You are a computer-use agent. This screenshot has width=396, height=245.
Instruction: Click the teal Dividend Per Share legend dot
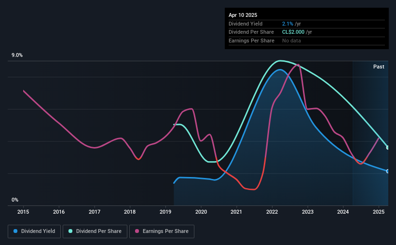[x=70, y=231]
